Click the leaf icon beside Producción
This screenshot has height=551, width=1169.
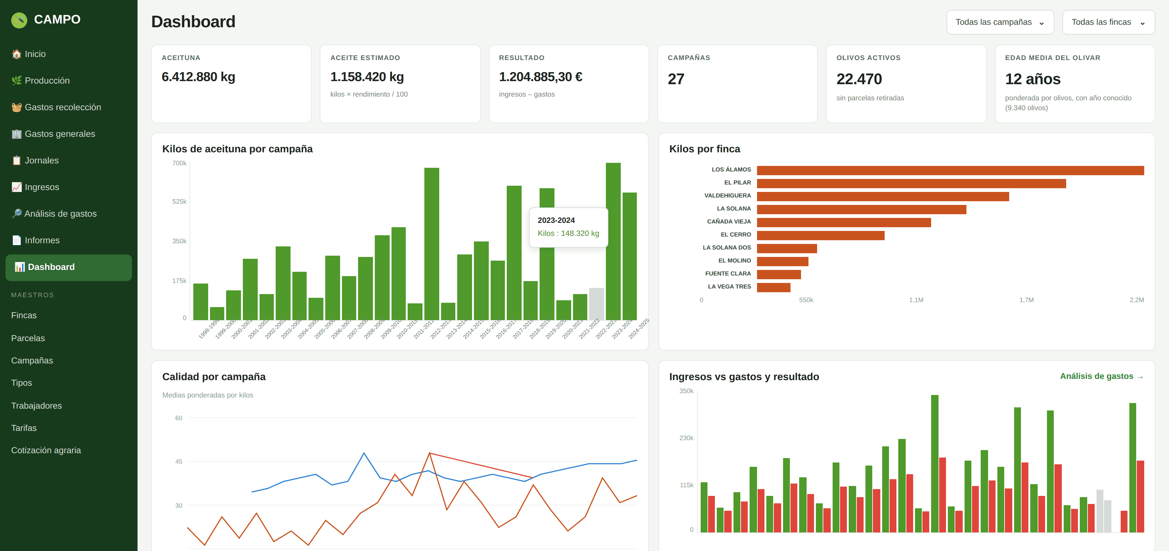click(x=16, y=81)
